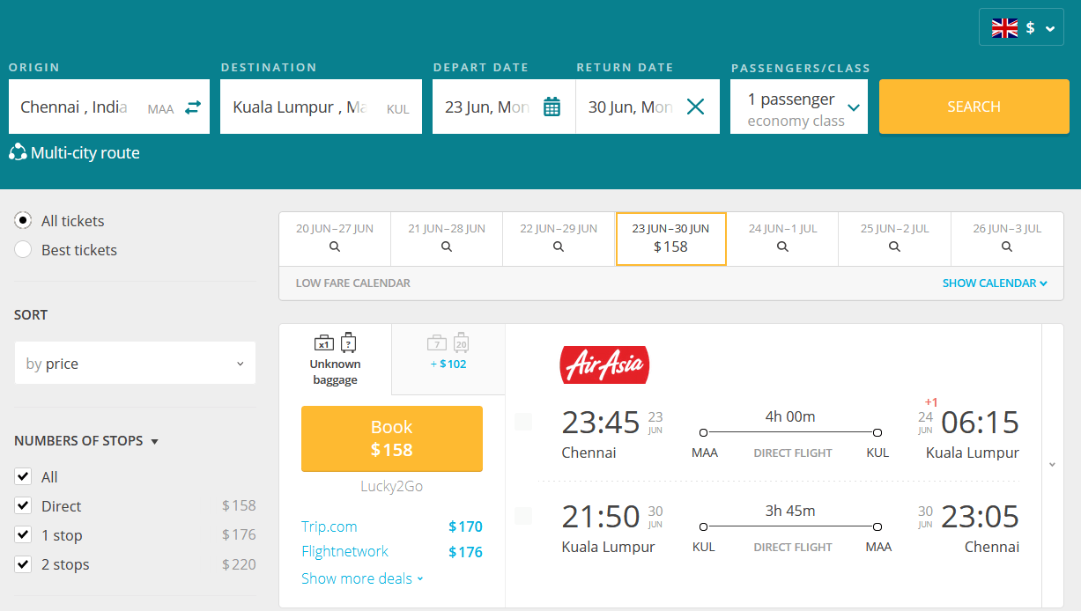This screenshot has height=611, width=1081.
Task: Open the currency and language dropdown
Action: 1021,27
